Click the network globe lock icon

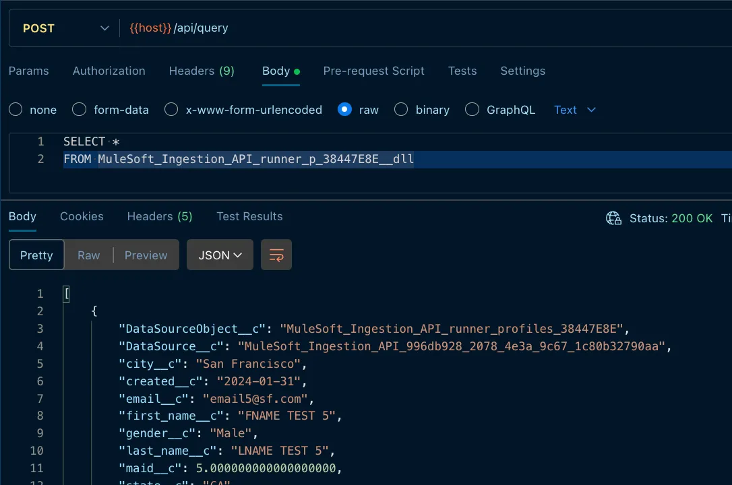point(613,218)
